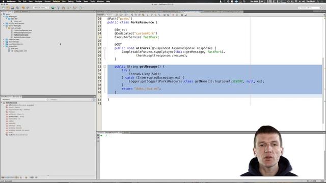The width and height of the screenshot is (326, 183).
Task: Click the Open Project toolbar icon
Action: [13, 8]
